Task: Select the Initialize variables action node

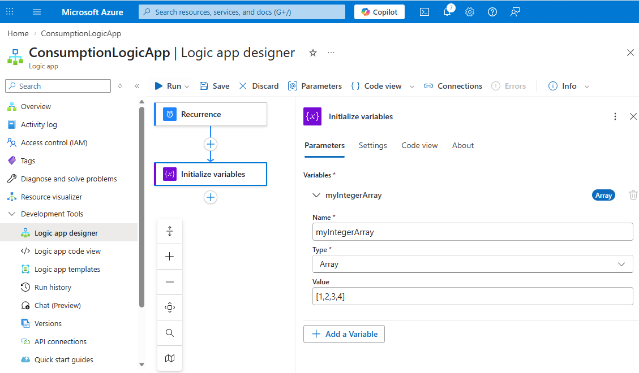Action: pyautogui.click(x=211, y=174)
